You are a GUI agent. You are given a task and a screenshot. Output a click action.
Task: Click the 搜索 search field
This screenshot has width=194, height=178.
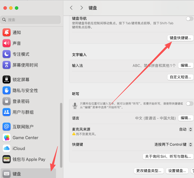click(31, 20)
